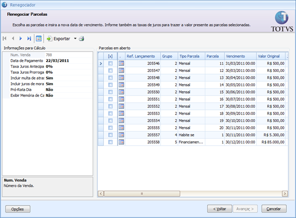296x218 pixels.
Task: Toggle Incluir multa de atraso Sim value
Action: click(69, 78)
